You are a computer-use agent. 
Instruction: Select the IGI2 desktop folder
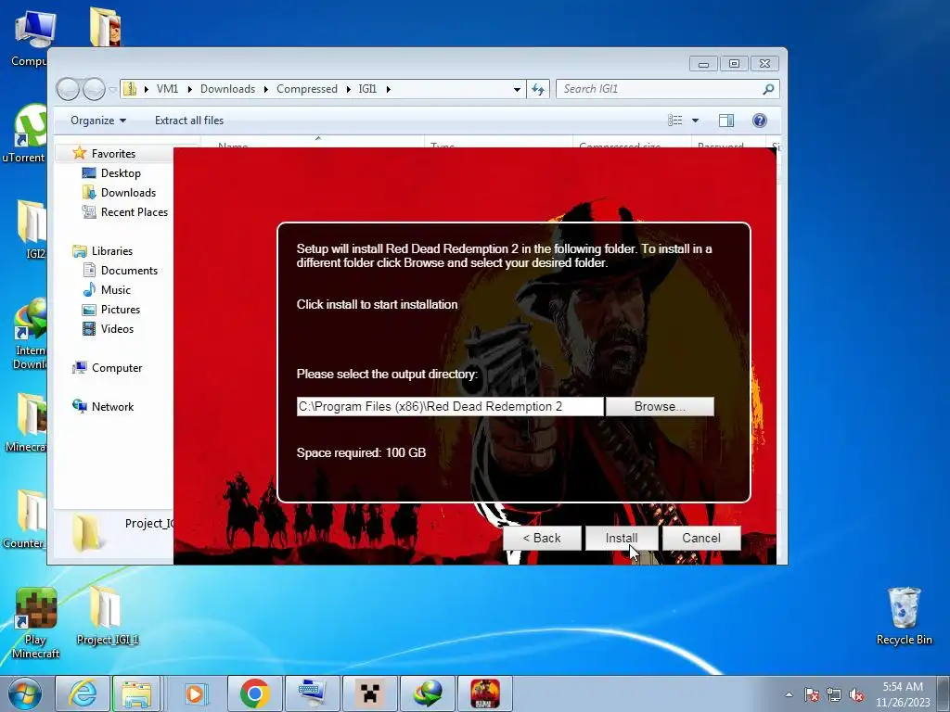(x=32, y=229)
